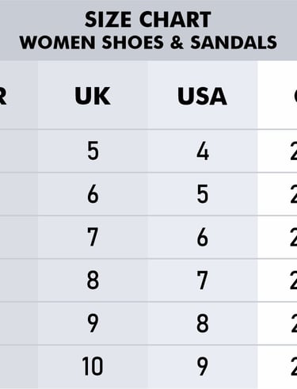Click the partially visible header left of UK

click(3, 96)
